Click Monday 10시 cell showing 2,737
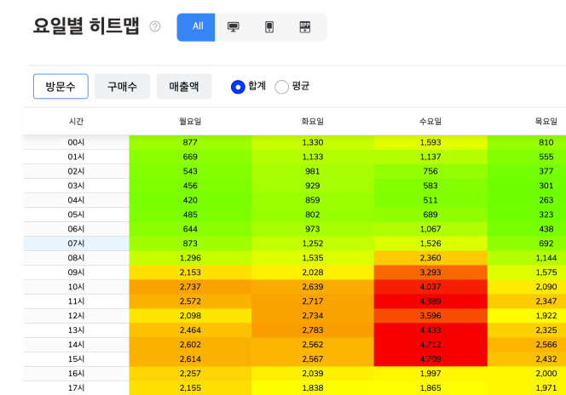Screen dimensions: 566x395 (x=190, y=287)
